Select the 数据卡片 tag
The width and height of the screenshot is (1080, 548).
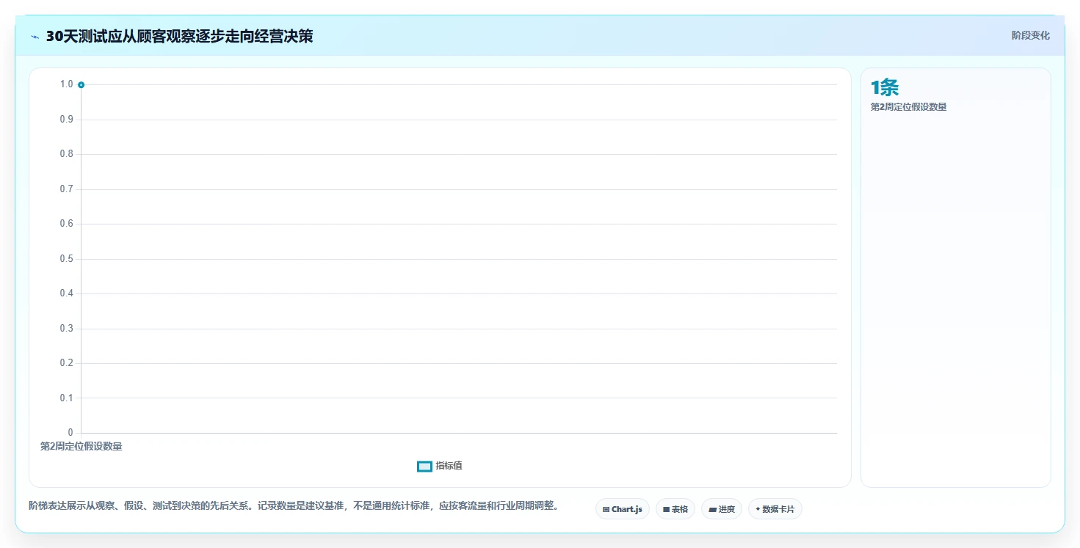coord(775,509)
